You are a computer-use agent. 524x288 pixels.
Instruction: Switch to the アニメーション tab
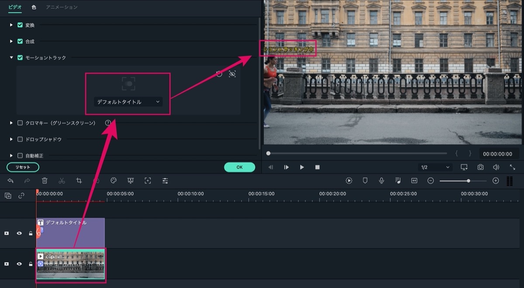[62, 7]
